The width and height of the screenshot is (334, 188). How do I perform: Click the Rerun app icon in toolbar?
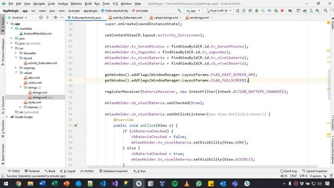tap(237, 10)
